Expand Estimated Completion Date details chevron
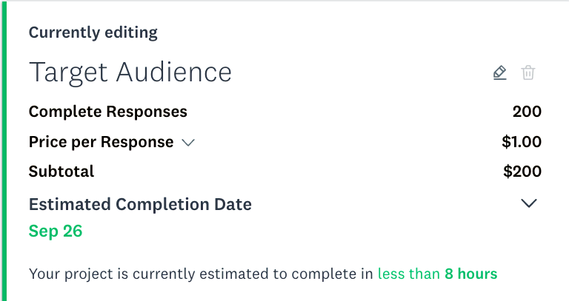The width and height of the screenshot is (569, 301). click(x=529, y=203)
